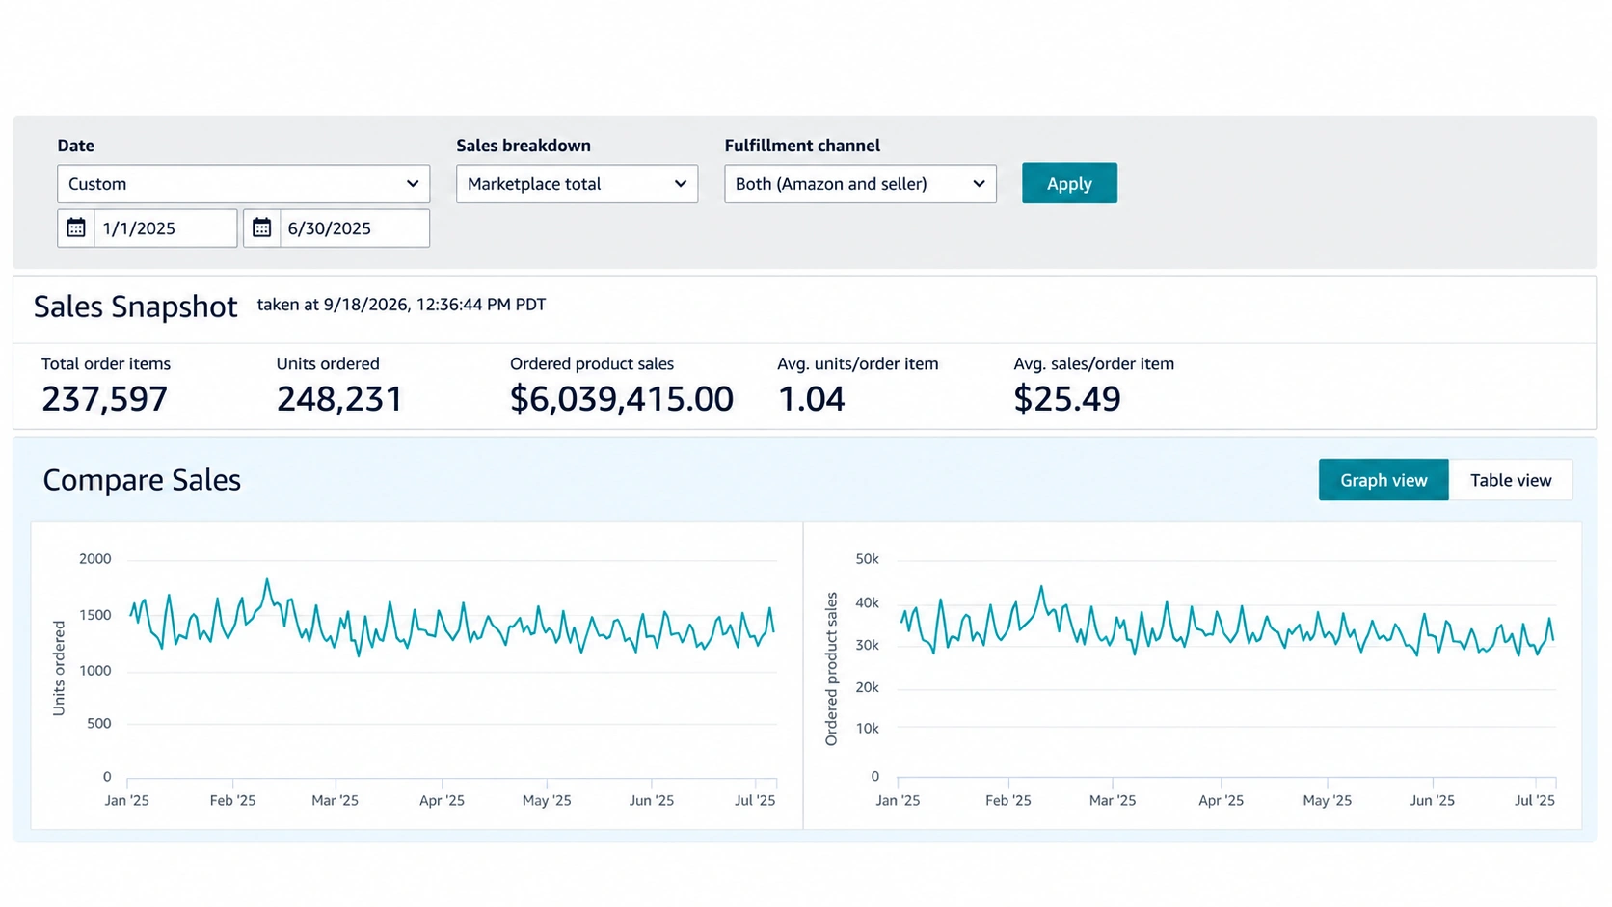Click the Sales breakdown label

point(524,146)
